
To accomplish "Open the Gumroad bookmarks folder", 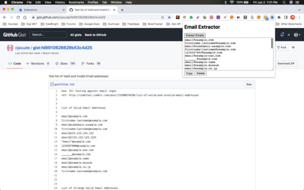I will coord(111,24).
